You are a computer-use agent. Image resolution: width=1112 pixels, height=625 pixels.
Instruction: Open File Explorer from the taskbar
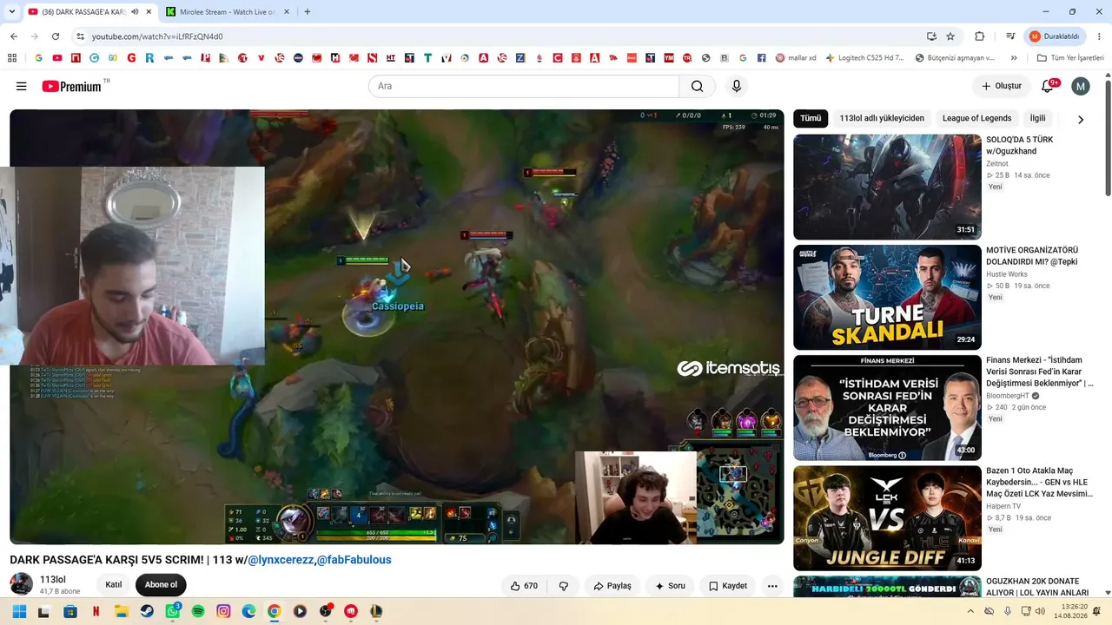click(x=121, y=611)
